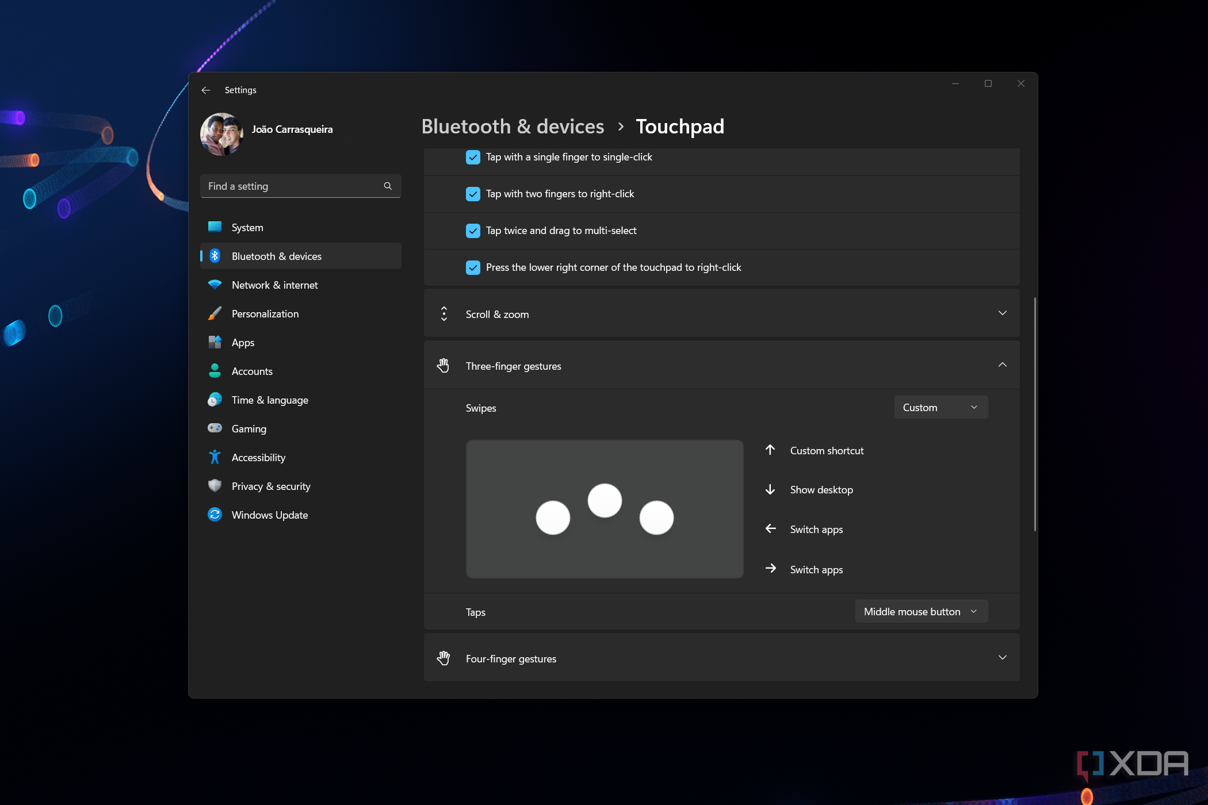This screenshot has width=1208, height=805.
Task: Click Bluetooth & devices breadcrumb link
Action: [x=513, y=126]
